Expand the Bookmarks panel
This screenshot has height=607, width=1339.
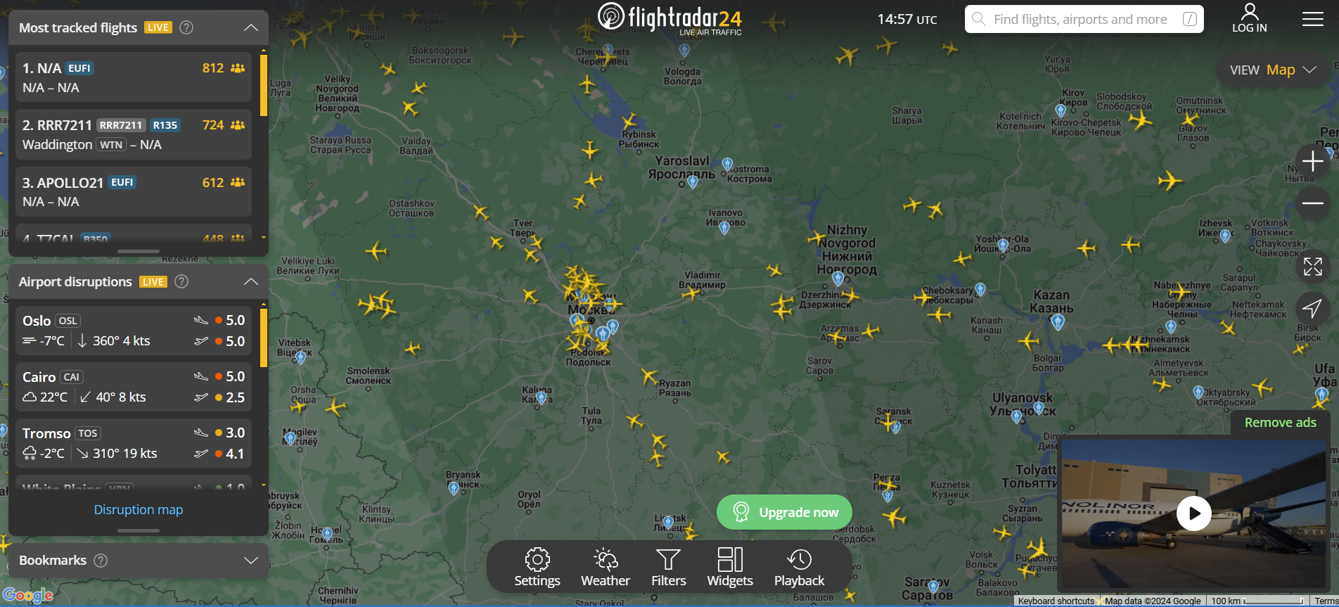click(x=251, y=561)
